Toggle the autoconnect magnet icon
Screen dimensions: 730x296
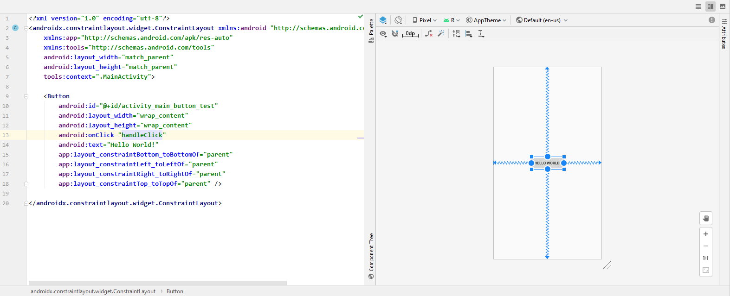(395, 33)
